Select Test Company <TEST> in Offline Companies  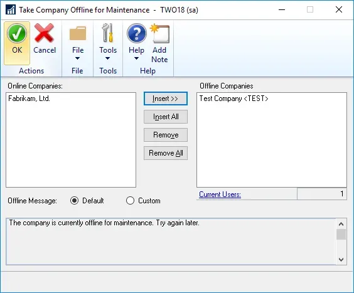[233, 99]
